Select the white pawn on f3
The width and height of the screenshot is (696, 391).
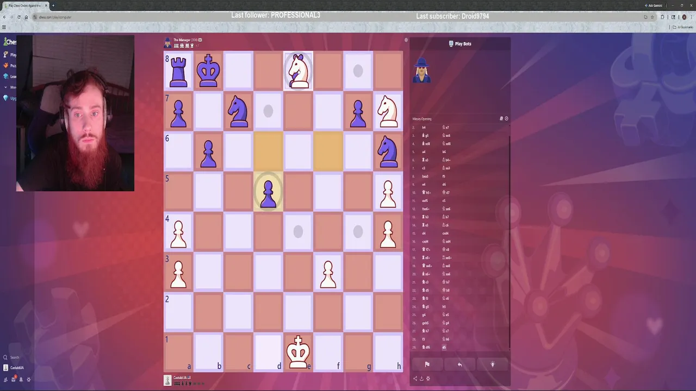coord(328,274)
